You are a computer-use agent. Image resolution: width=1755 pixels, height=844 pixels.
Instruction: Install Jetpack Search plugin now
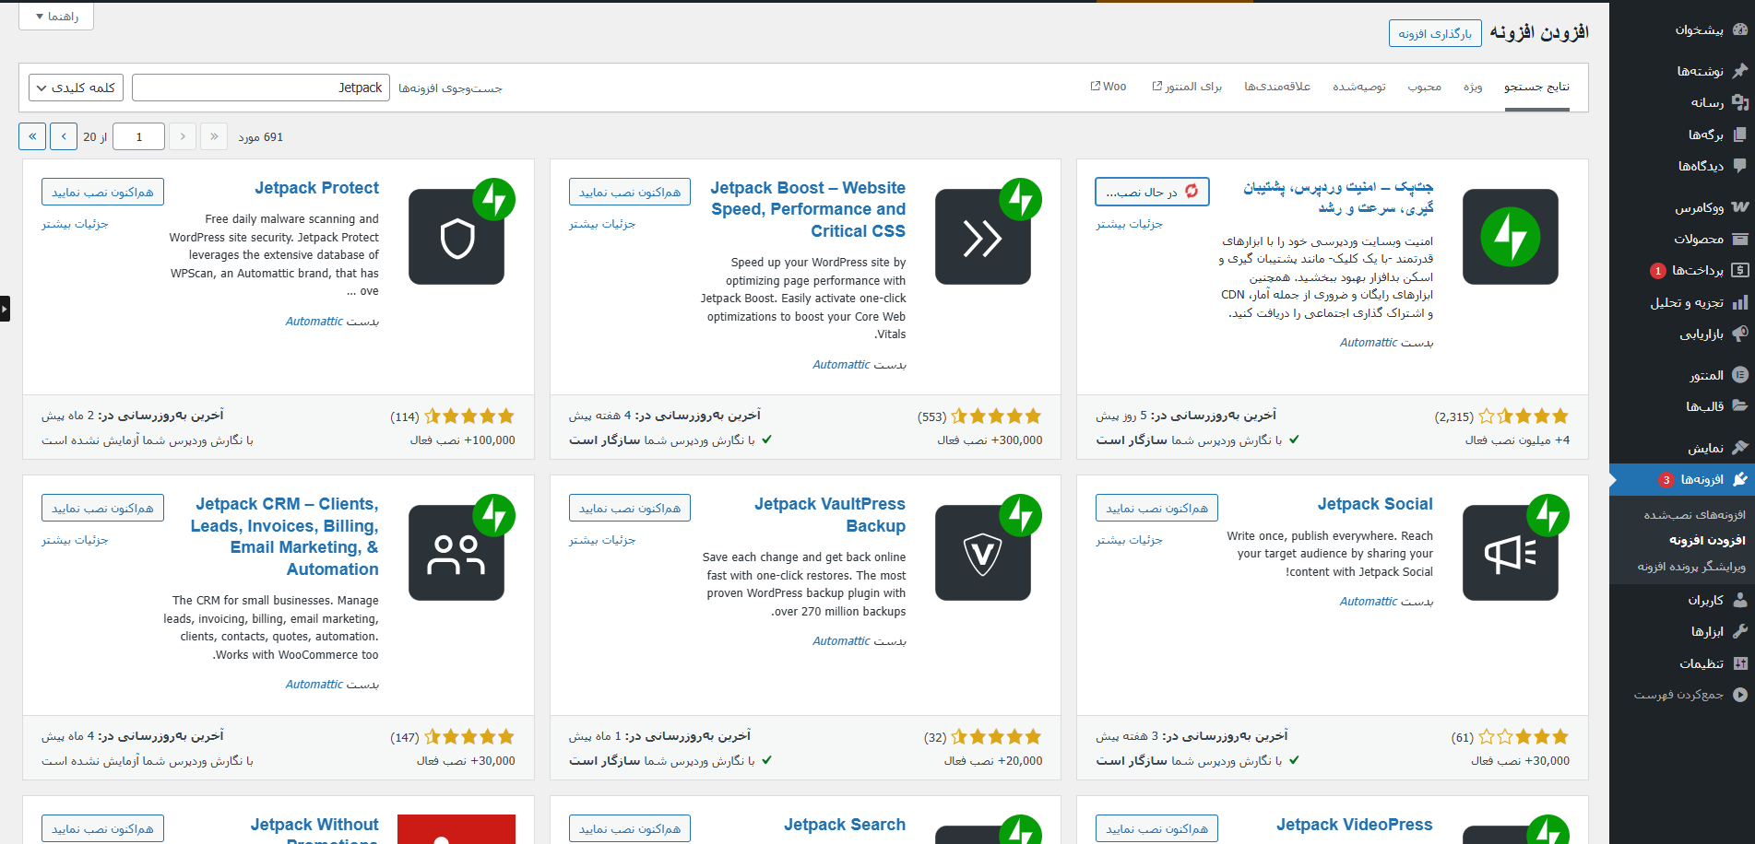click(x=630, y=828)
